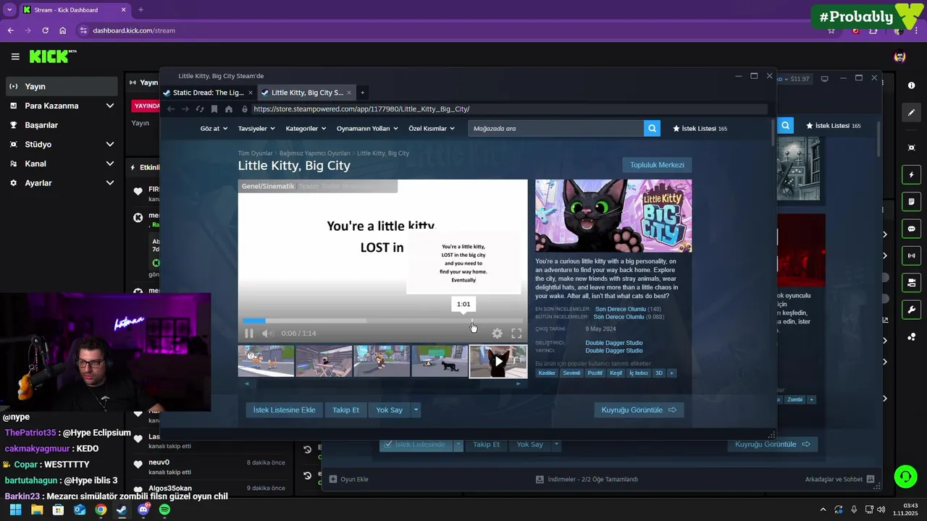This screenshot has width=927, height=521.
Task: Follow the Tüm Oyunlar breadcrumb link
Action: [255, 153]
